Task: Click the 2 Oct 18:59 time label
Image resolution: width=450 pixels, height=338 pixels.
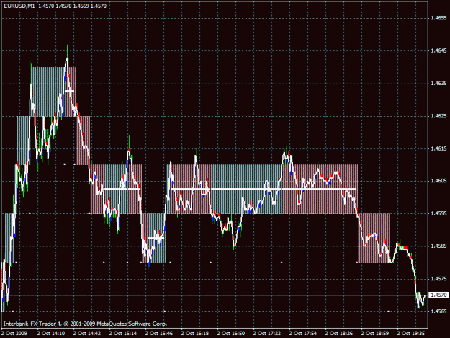Action: click(x=375, y=334)
